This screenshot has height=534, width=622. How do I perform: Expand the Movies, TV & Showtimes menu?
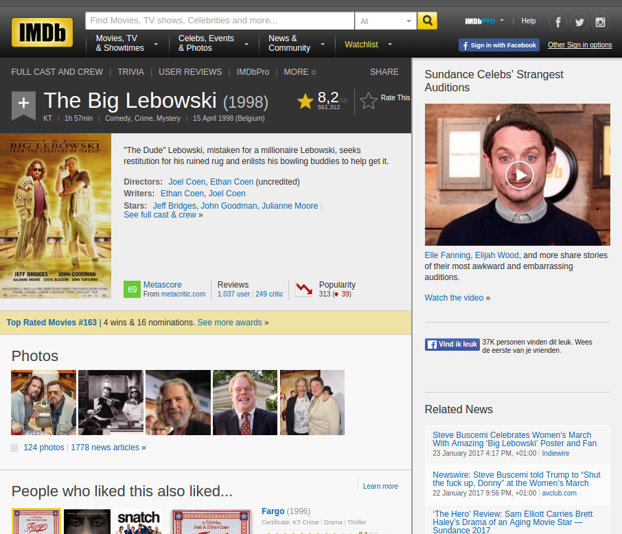click(126, 43)
